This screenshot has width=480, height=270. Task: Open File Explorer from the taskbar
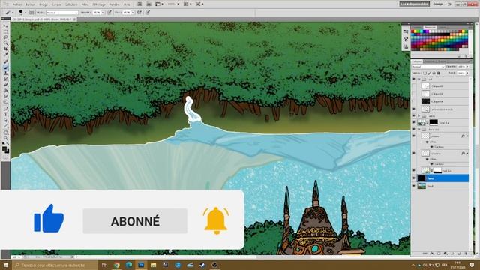(153, 265)
